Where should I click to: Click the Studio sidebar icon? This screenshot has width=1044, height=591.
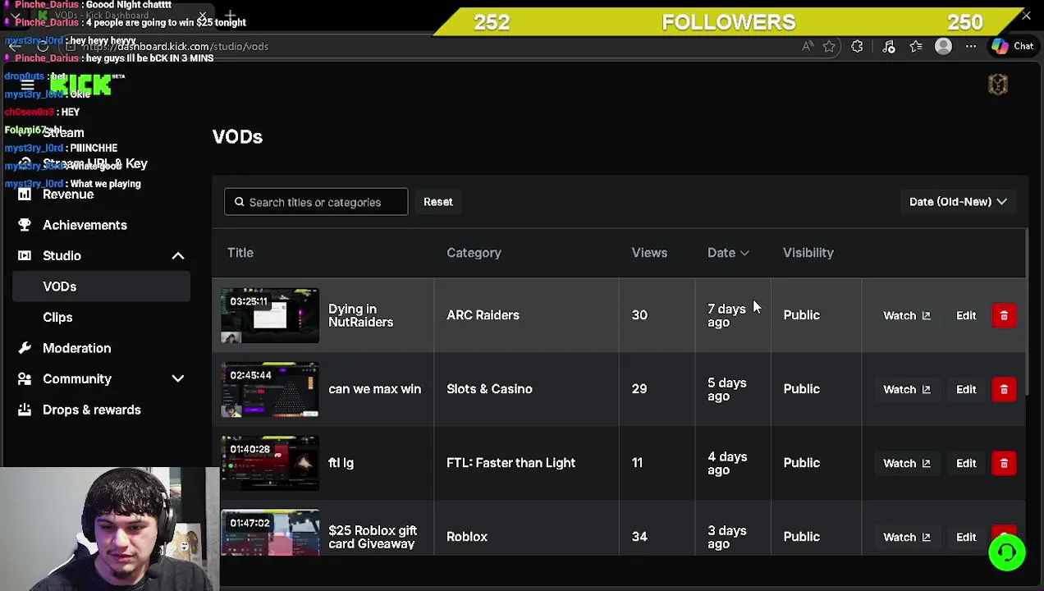coord(25,256)
